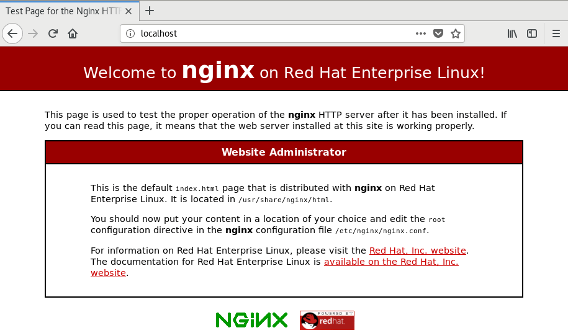Open page actions three-dot menu
This screenshot has height=333, width=568.
click(421, 33)
